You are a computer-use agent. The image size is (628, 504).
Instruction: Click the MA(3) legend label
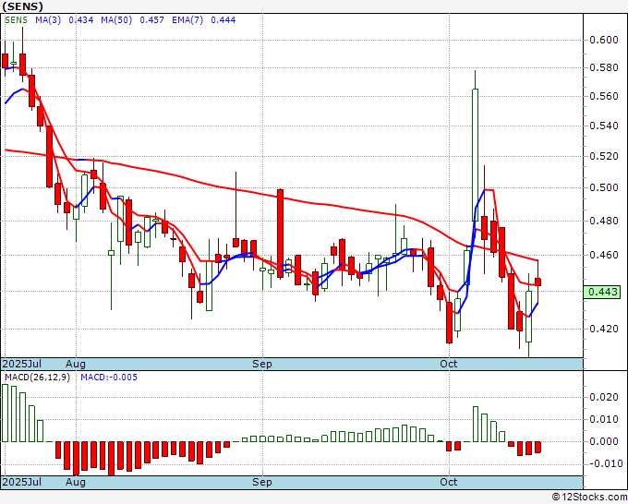(x=48, y=20)
